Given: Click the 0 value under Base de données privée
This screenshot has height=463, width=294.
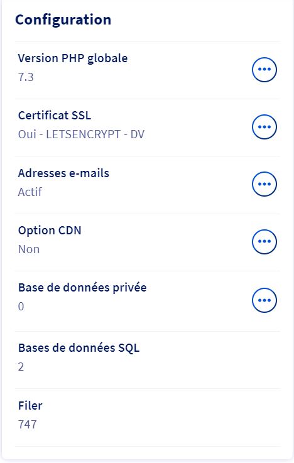Looking at the screenshot, I should pyautogui.click(x=21, y=307).
